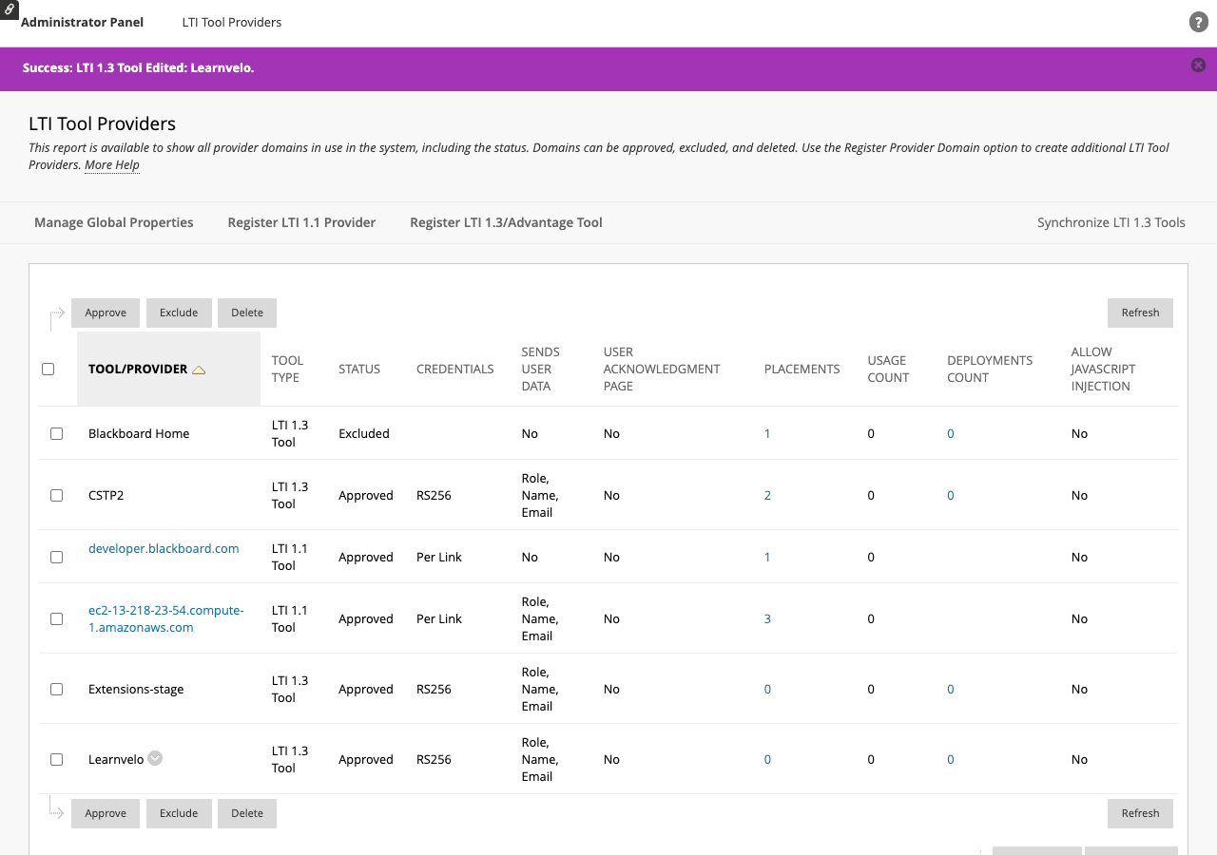Open the developer.blackboard.com provider link
Viewport: 1217px width, 855px height.
164,549
